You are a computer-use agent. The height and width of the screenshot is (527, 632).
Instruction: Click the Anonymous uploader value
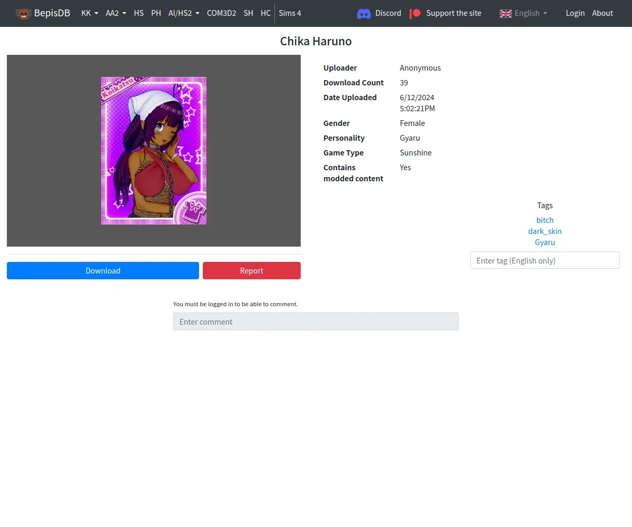(x=420, y=68)
